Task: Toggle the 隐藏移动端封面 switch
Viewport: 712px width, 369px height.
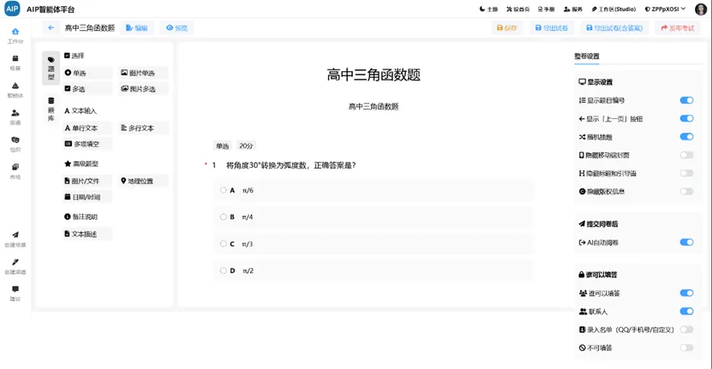Action: click(686, 155)
